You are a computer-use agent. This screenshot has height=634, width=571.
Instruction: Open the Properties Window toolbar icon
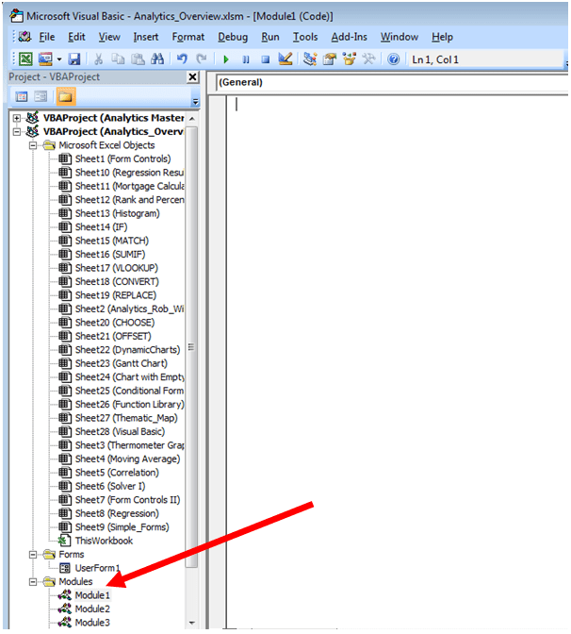(x=330, y=59)
